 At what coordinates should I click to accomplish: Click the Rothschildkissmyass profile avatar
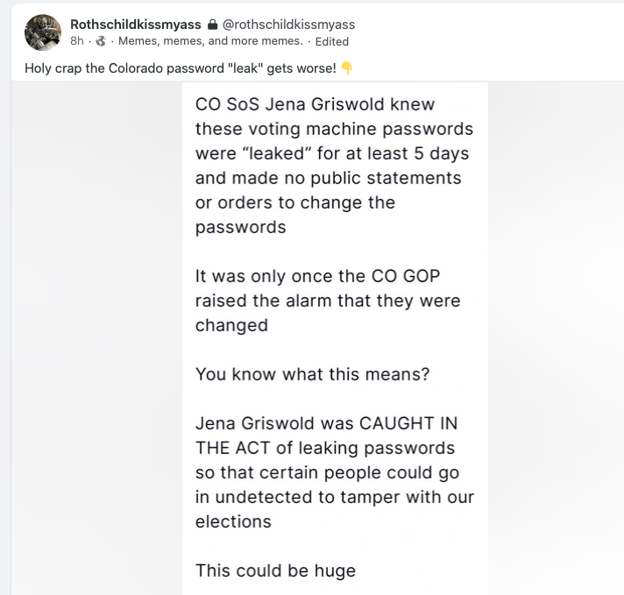pyautogui.click(x=42, y=32)
